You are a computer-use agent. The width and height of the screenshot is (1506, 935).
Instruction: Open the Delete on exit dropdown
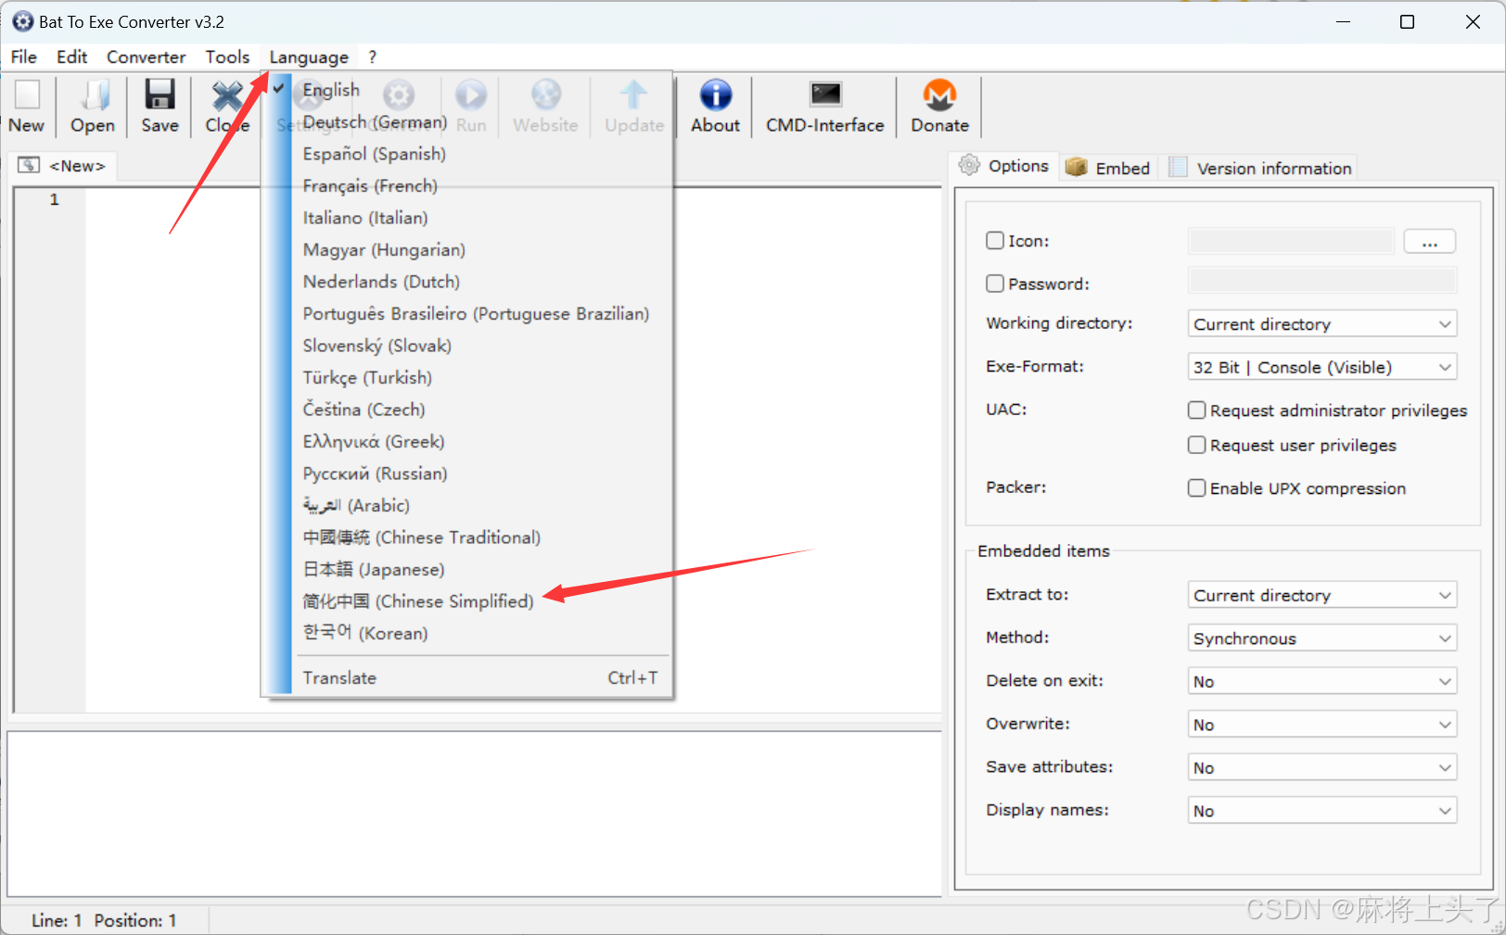point(1322,681)
